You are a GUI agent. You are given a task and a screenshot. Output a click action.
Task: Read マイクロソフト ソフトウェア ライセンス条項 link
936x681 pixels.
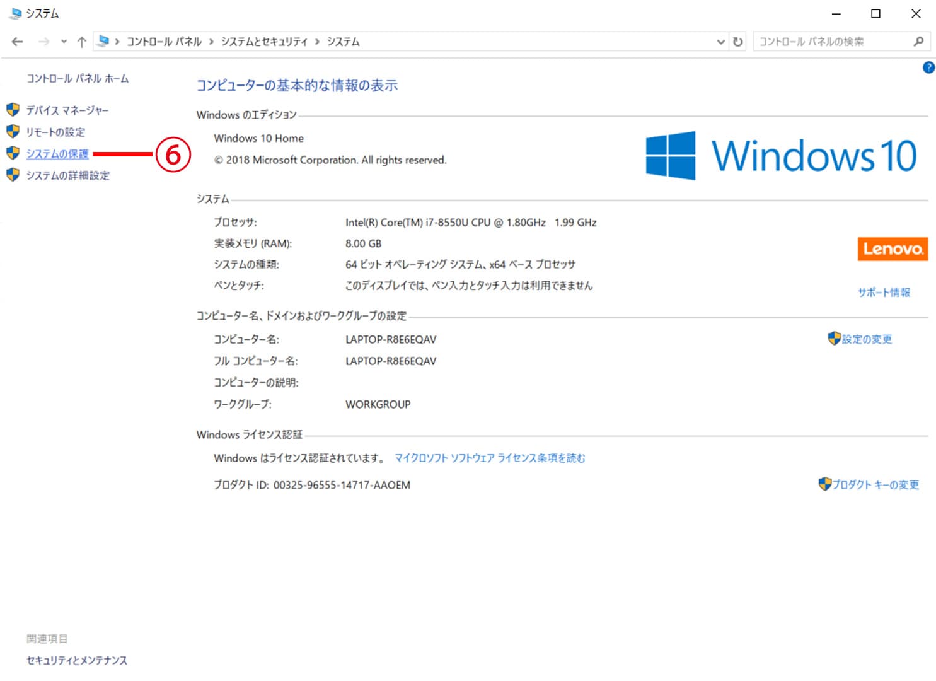coord(490,458)
